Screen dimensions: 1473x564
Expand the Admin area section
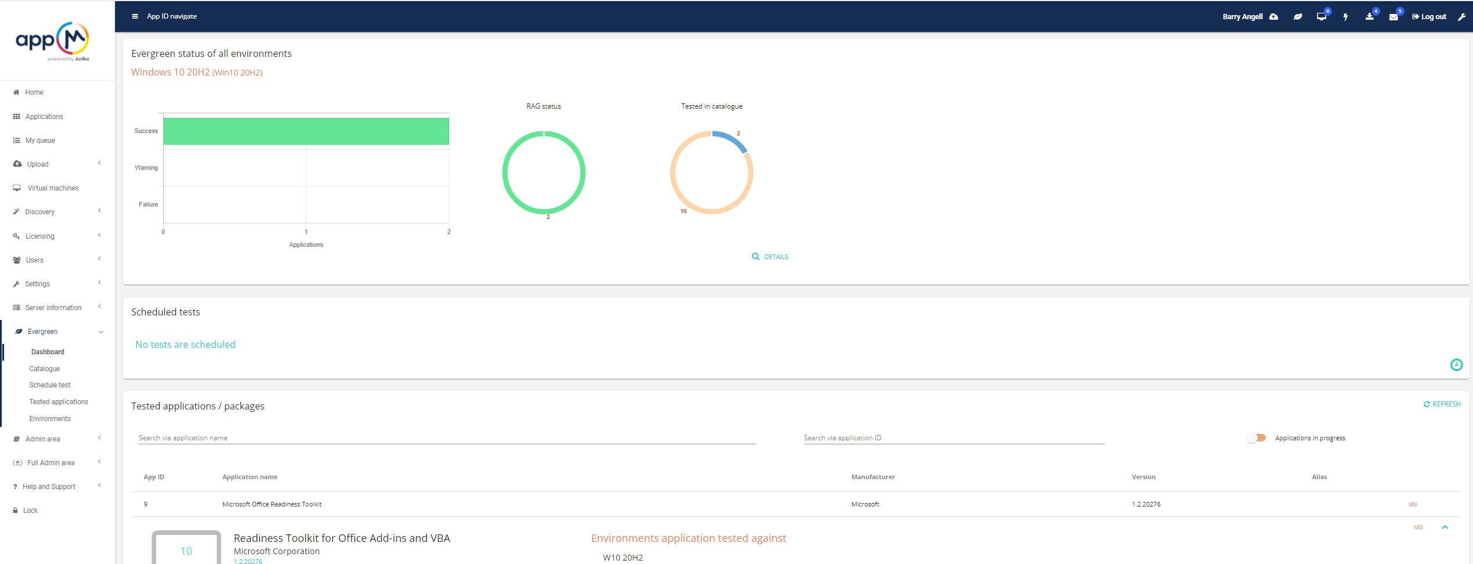[42, 439]
